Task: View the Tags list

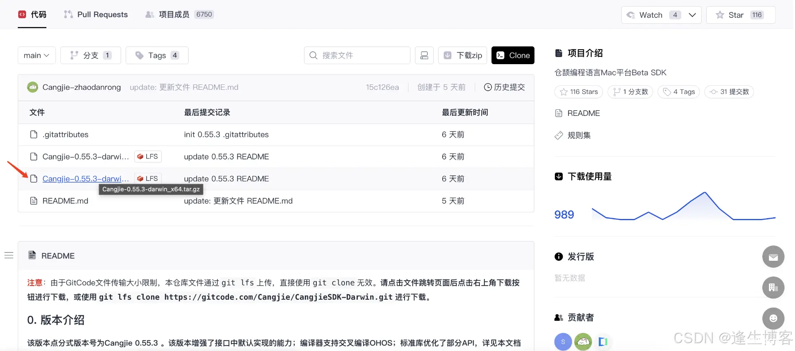Action: [157, 55]
